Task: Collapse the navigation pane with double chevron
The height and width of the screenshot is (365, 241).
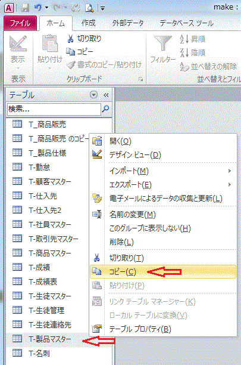Action: tap(106, 95)
